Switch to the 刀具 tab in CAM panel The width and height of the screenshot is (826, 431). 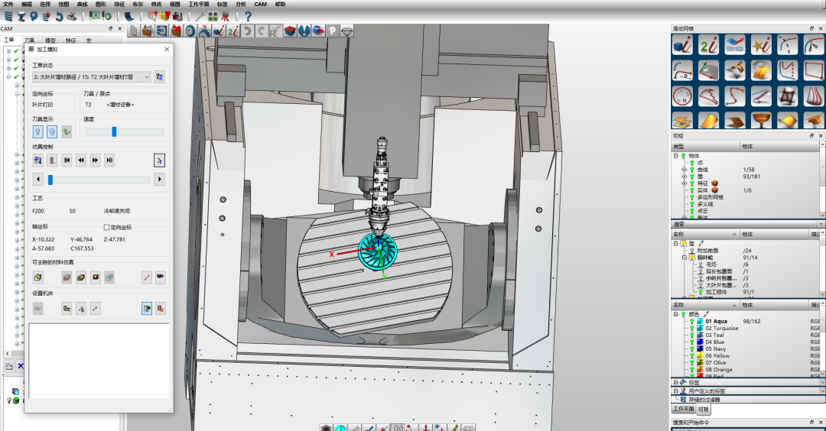click(30, 40)
